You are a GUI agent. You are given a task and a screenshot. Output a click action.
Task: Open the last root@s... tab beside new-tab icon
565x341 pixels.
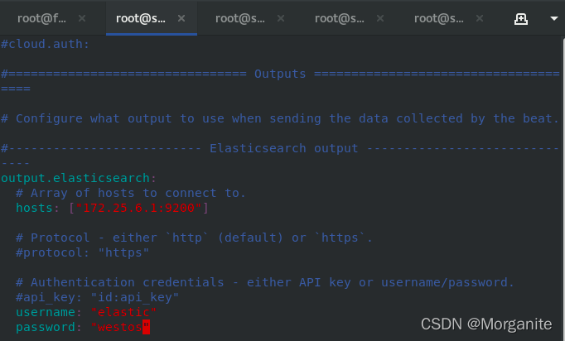(439, 18)
